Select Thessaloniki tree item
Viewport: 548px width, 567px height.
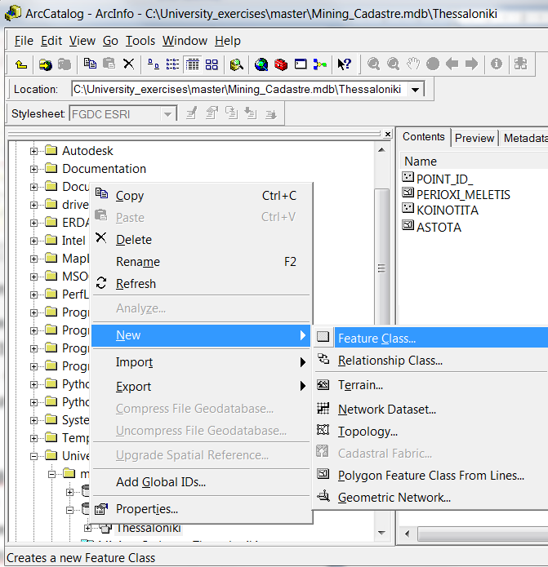[x=149, y=529]
